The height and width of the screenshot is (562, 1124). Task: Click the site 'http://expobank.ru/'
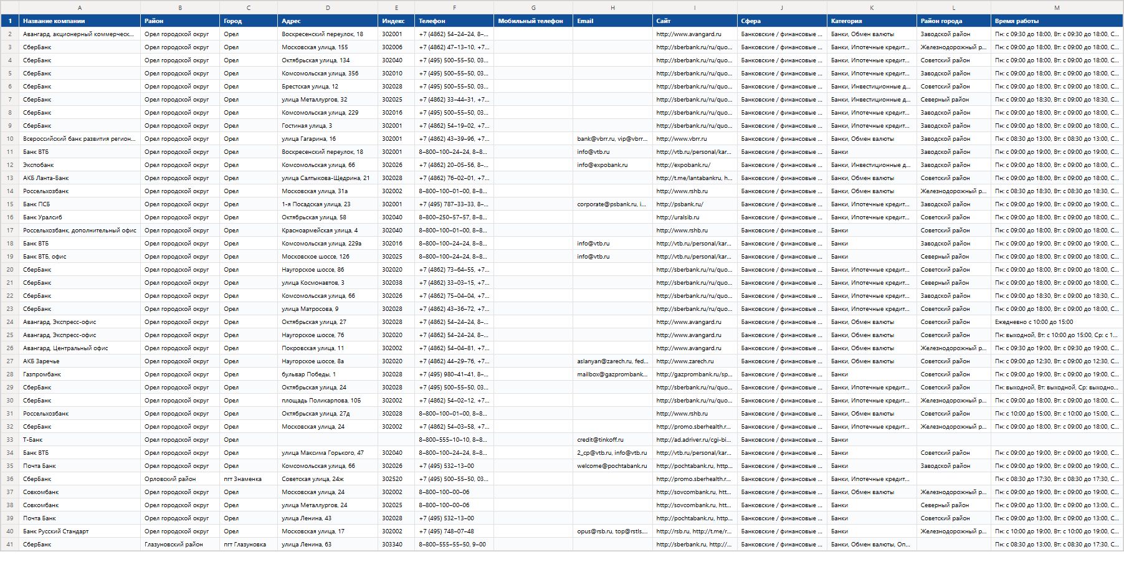(x=695, y=165)
